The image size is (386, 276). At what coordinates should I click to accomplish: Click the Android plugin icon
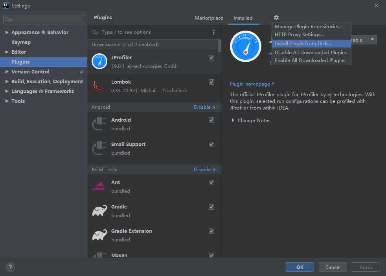click(99, 124)
